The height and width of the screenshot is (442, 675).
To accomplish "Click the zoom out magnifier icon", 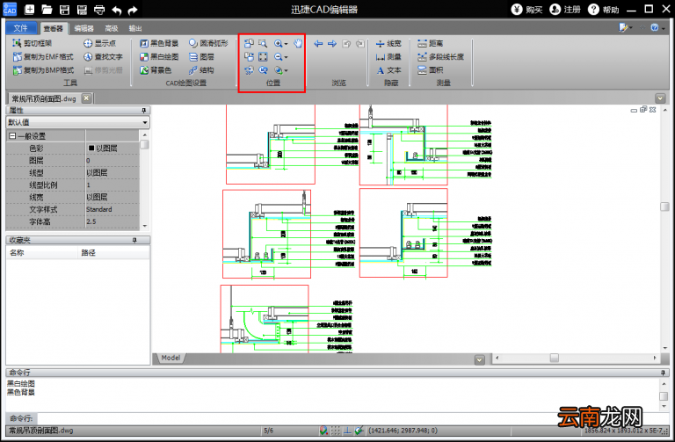I will 279,57.
